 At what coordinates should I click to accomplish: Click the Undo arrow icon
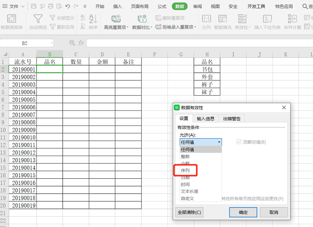pyautogui.click(x=68, y=6)
